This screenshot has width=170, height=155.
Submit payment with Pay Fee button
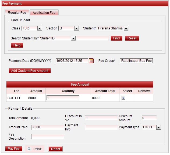14,149
